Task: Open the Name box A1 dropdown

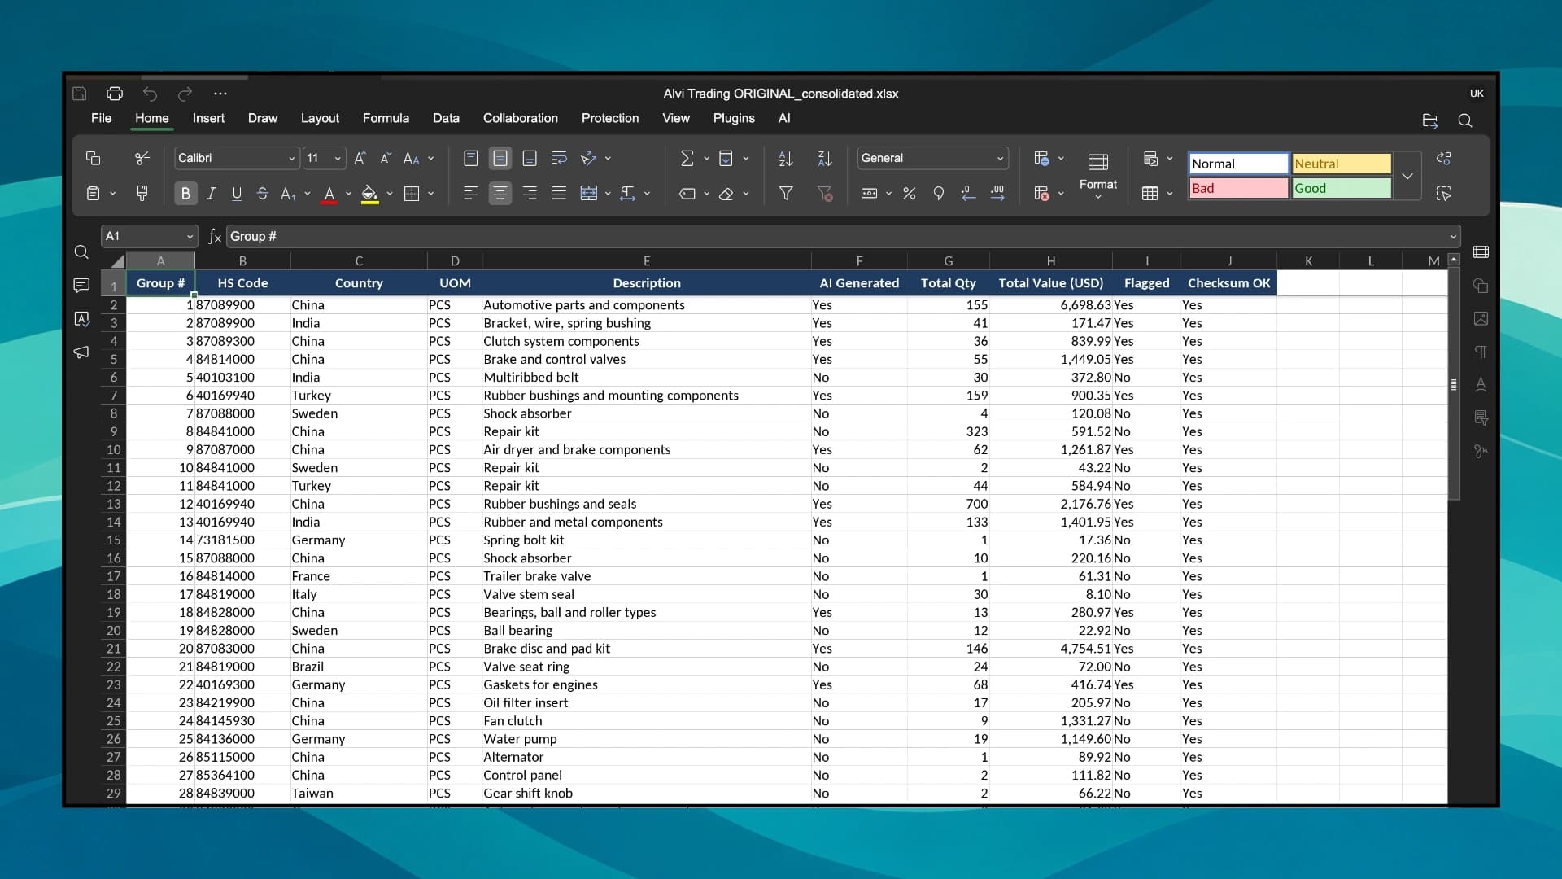Action: tap(190, 237)
